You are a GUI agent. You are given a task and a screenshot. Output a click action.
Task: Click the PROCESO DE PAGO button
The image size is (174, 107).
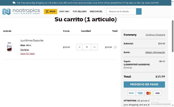(x=144, y=84)
